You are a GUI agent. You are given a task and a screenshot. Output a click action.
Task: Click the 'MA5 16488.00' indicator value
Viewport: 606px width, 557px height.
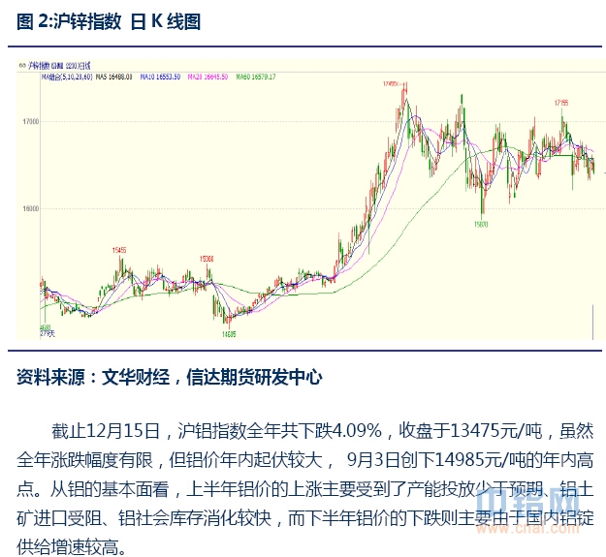coord(114,77)
